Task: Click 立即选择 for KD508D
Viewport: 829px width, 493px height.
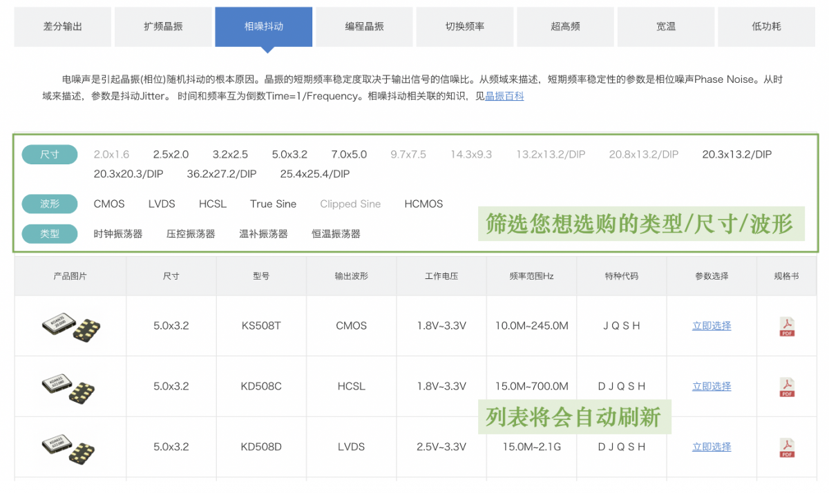Action: pos(712,447)
